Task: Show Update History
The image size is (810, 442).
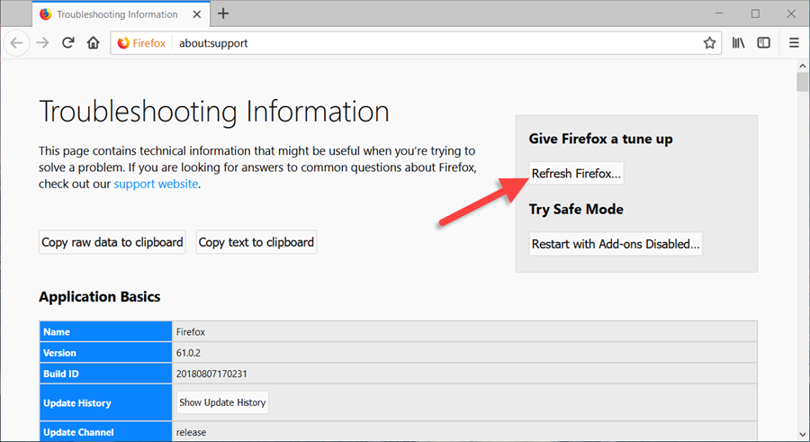Action: (x=222, y=402)
